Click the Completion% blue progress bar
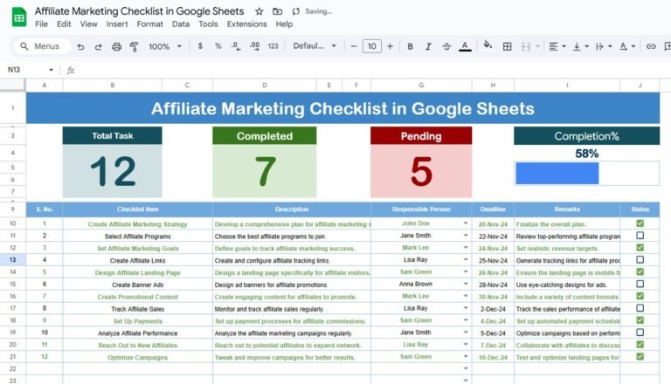671x384 pixels. coord(557,173)
